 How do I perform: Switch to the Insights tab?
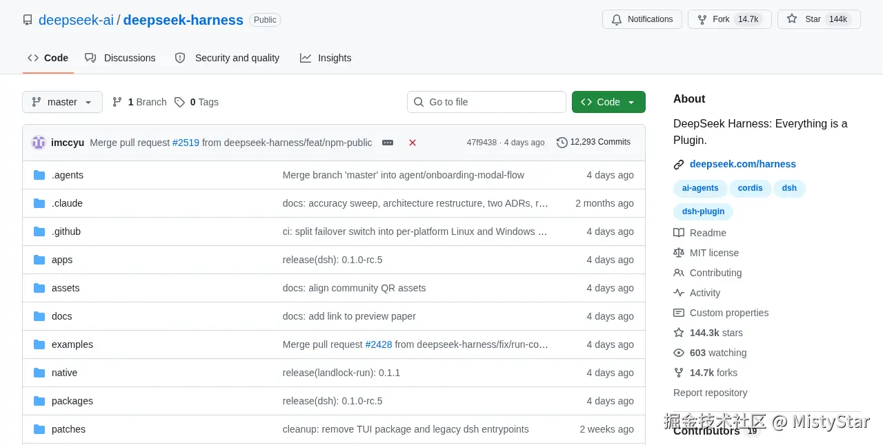326,58
